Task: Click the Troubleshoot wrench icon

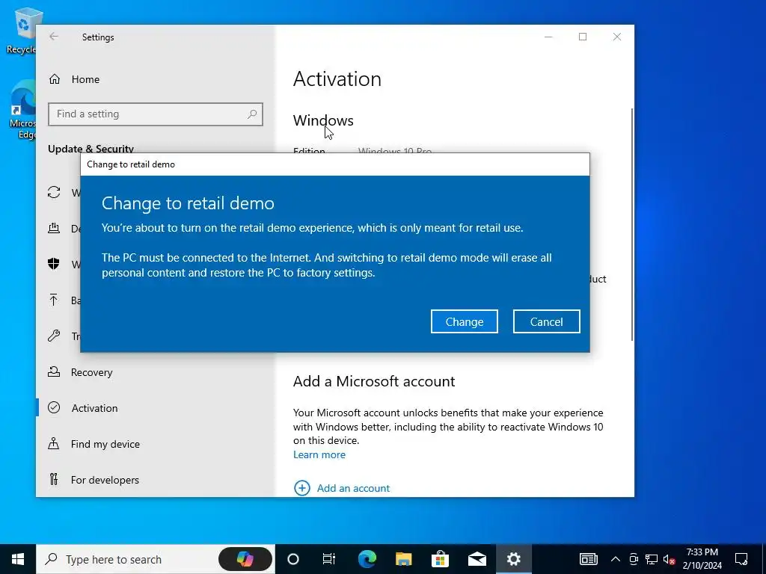Action: coord(54,336)
